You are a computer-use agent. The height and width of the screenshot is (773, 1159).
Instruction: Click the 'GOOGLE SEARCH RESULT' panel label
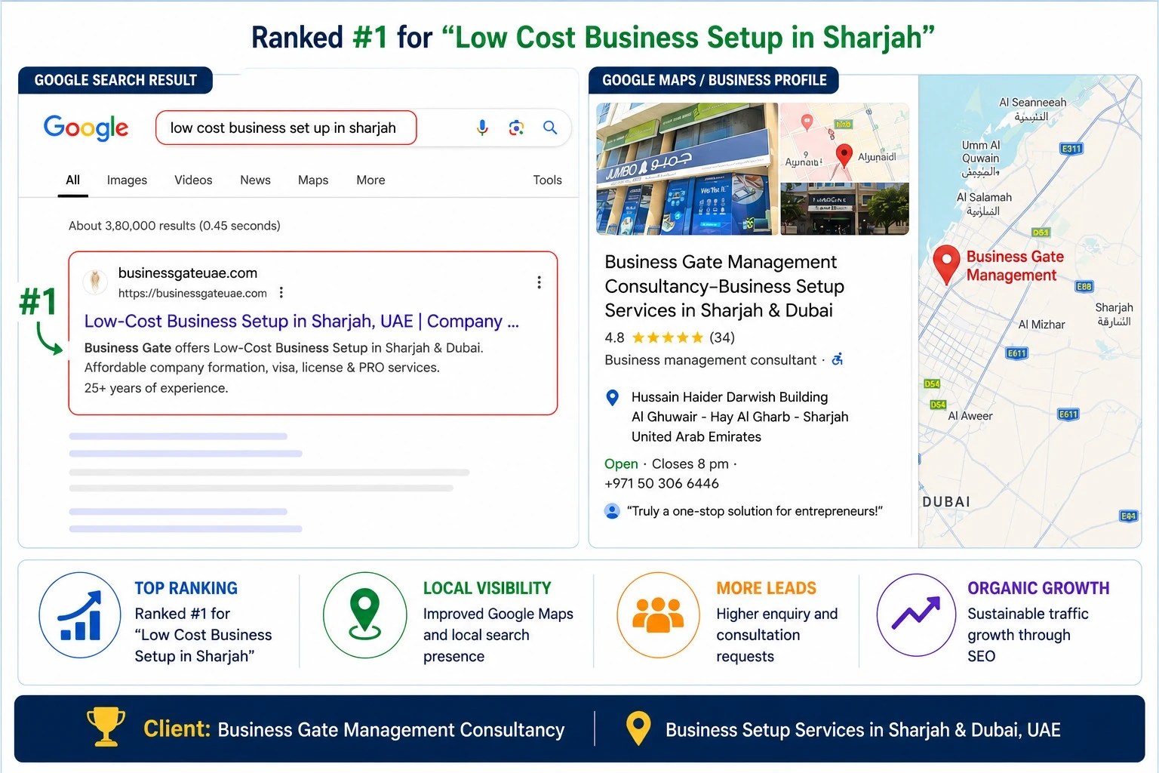[x=115, y=80]
